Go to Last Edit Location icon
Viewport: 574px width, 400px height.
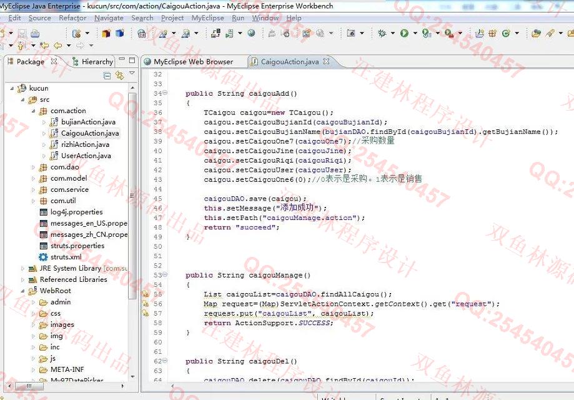[44, 46]
